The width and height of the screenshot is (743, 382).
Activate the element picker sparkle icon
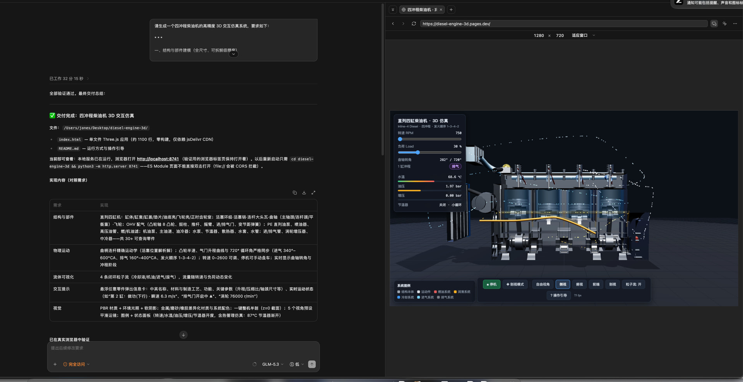coord(724,24)
